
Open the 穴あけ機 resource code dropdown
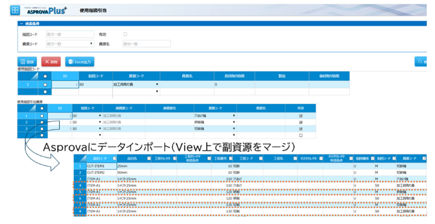tap(234, 116)
